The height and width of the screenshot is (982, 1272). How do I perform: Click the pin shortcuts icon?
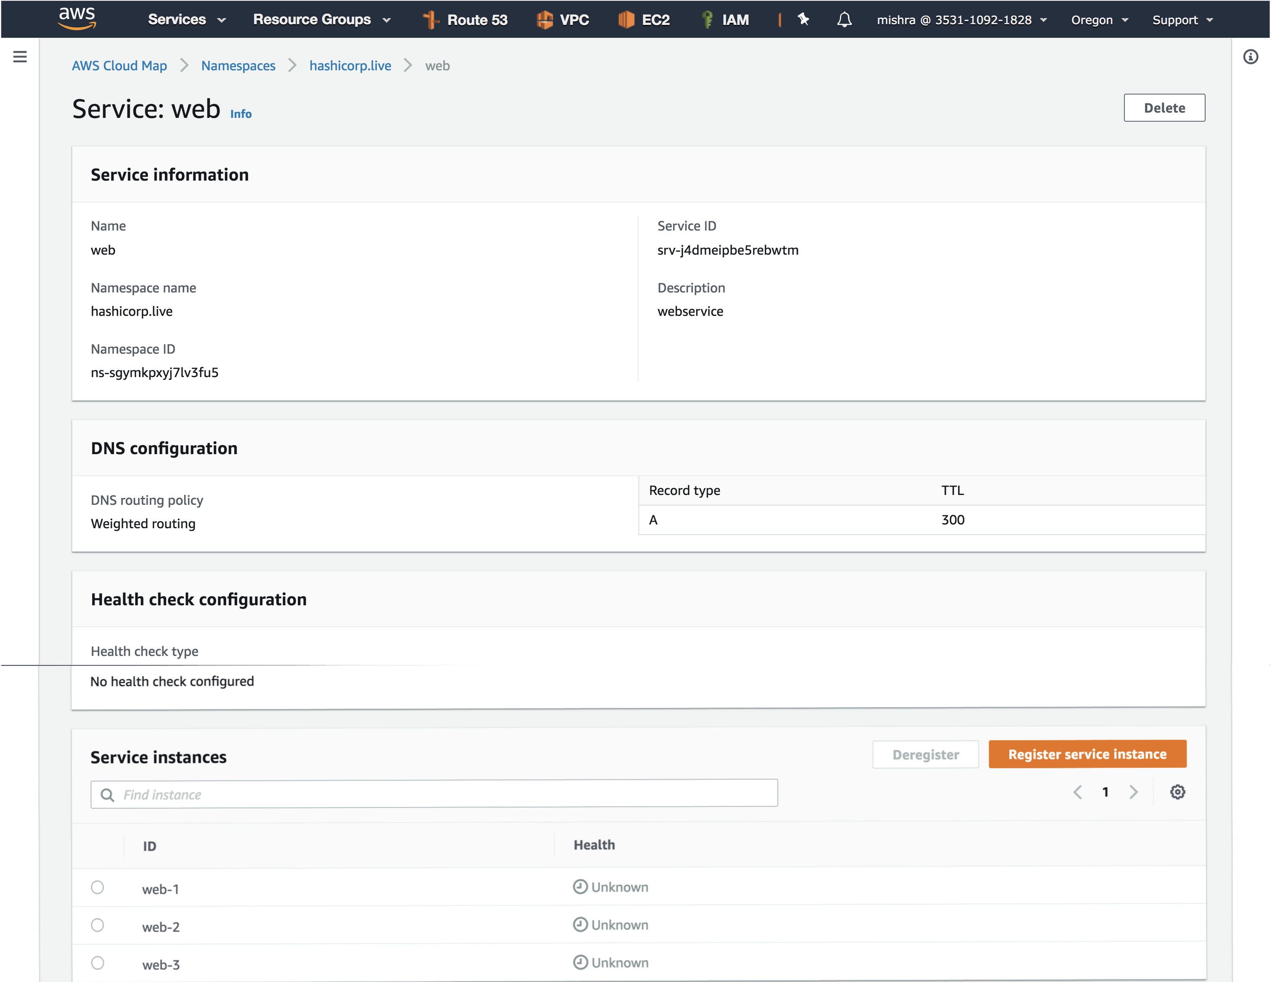point(803,19)
